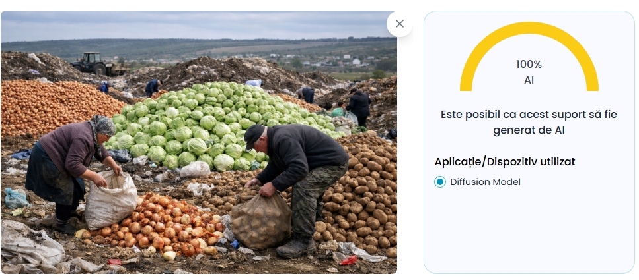This screenshot has width=639, height=280.
Task: Click the Diffusion Model label text
Action: pyautogui.click(x=486, y=182)
